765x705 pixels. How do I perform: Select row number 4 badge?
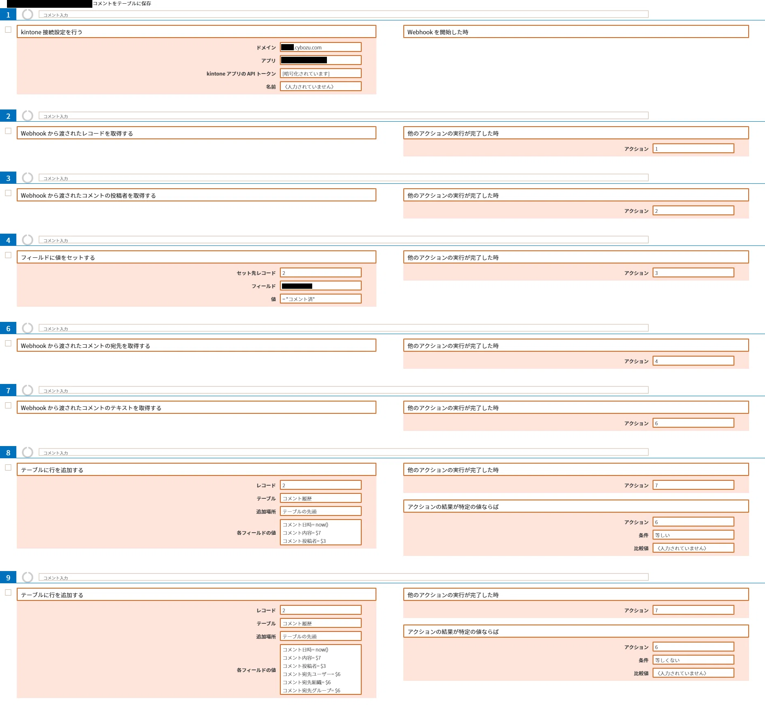8,240
